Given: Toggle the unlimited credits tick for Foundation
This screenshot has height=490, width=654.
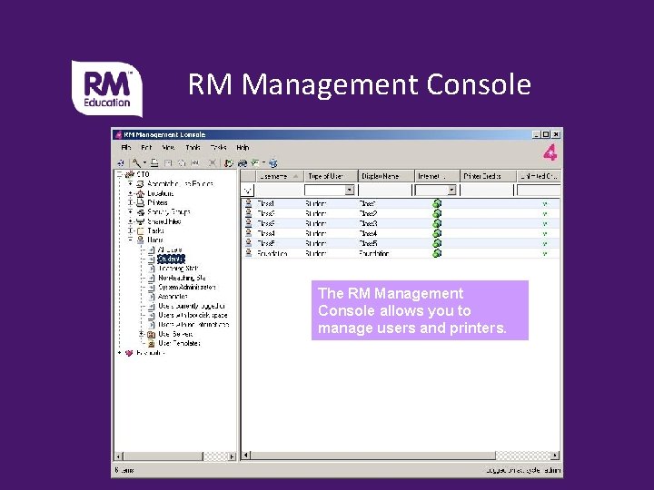Looking at the screenshot, I should tap(545, 253).
